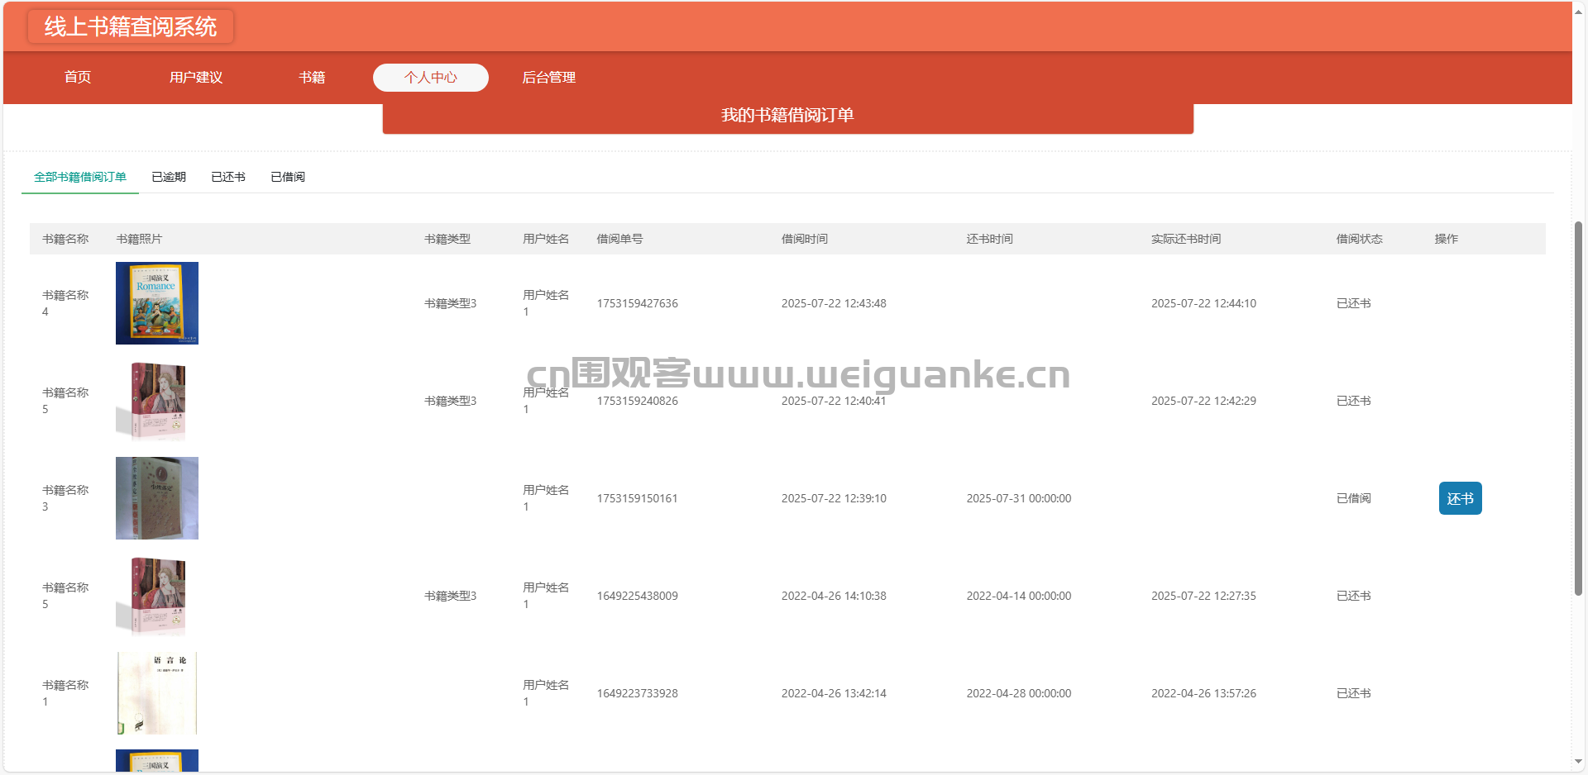
Task: Select order number 1753159150161
Action: [638, 498]
